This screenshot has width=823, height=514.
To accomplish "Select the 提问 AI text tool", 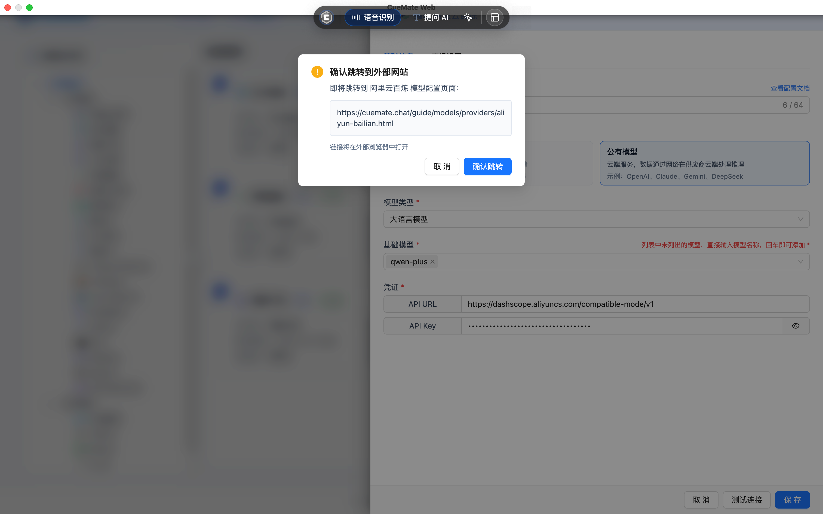I will click(x=431, y=17).
